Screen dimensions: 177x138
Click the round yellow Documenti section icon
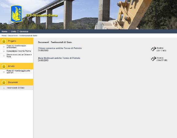tap(4, 82)
